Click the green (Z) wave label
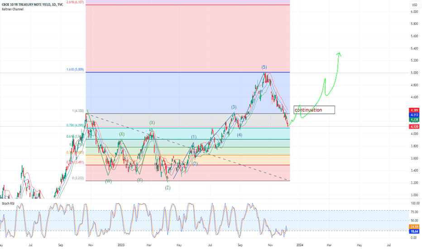This screenshot has height=249, width=422. 168,187
